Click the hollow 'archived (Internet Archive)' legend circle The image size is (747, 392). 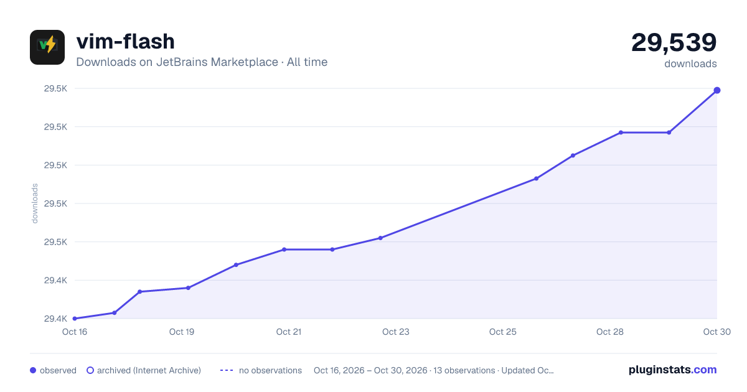pos(90,370)
